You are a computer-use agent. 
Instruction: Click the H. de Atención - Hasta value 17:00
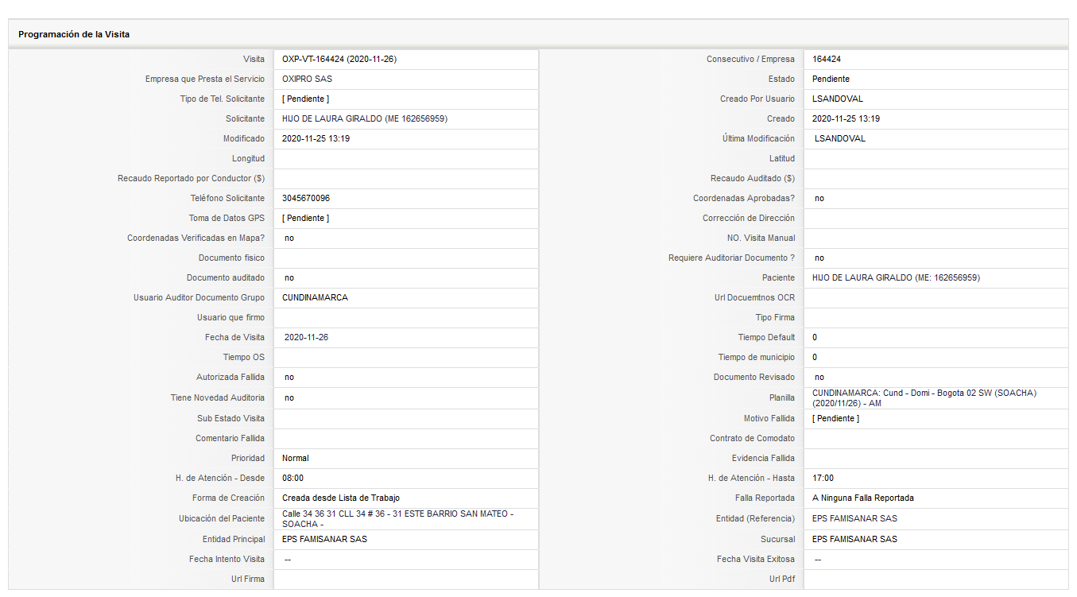point(823,479)
